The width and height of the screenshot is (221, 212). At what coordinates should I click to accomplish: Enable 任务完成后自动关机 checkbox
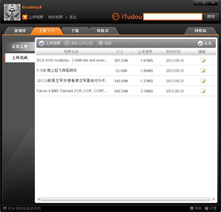pos(5,208)
